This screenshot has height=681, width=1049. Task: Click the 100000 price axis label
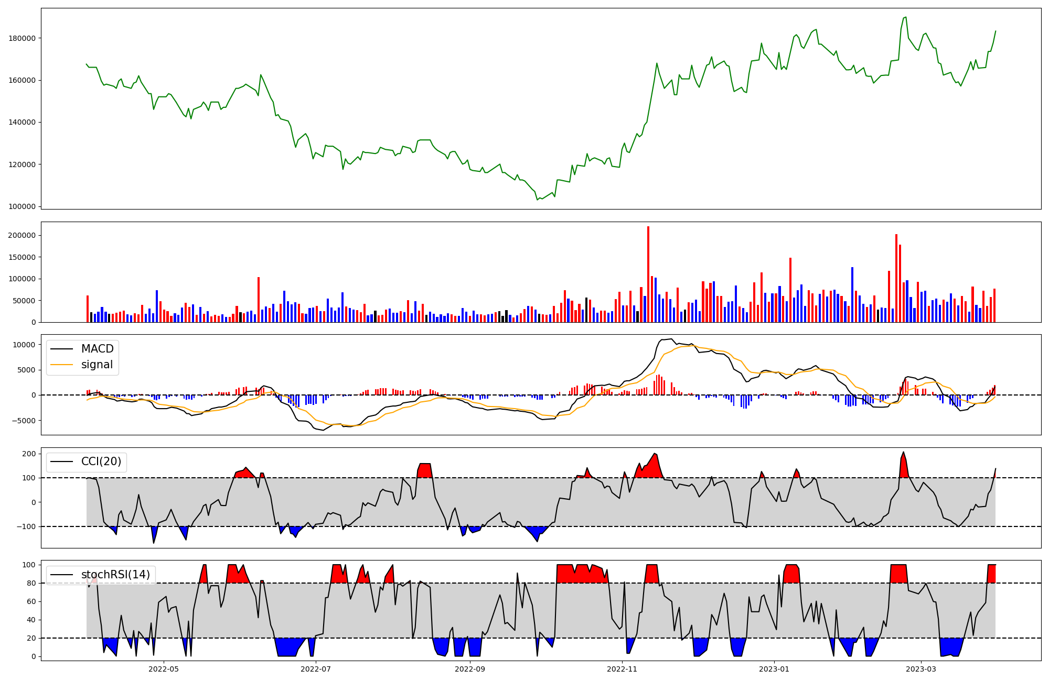click(22, 206)
